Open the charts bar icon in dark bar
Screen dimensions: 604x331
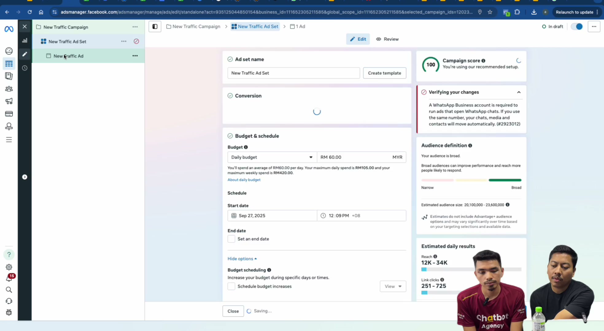tap(25, 40)
